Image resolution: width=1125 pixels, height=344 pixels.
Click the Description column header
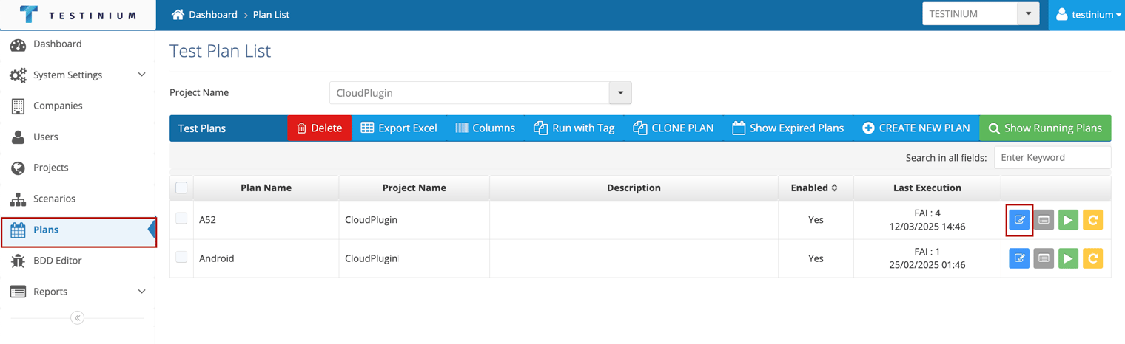pyautogui.click(x=634, y=188)
